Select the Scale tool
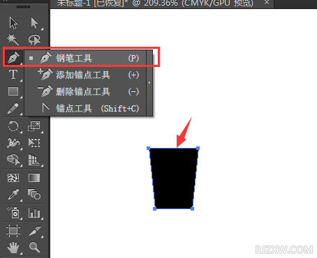Image resolution: width=317 pixels, height=258 pixels. [34, 126]
